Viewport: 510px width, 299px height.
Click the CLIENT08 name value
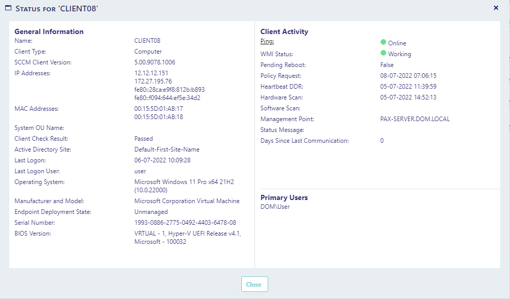(x=147, y=41)
